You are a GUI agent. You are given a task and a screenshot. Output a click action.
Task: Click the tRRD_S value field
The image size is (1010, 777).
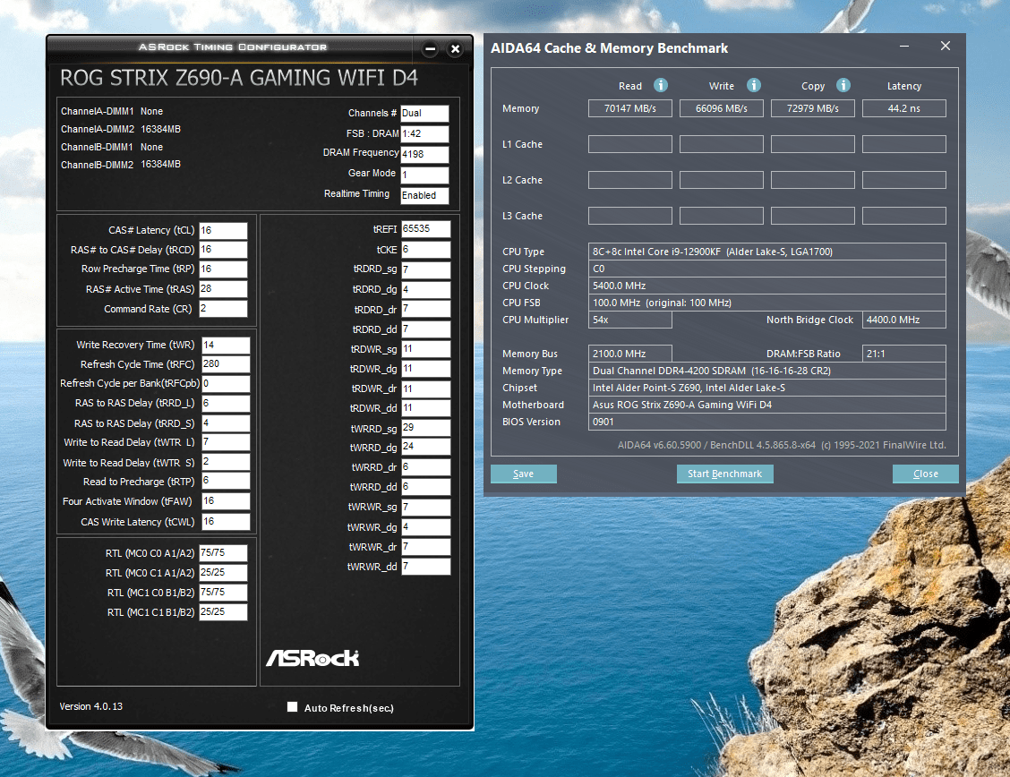(x=226, y=423)
